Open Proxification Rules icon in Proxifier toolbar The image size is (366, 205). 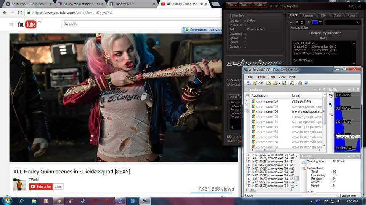tap(255, 83)
